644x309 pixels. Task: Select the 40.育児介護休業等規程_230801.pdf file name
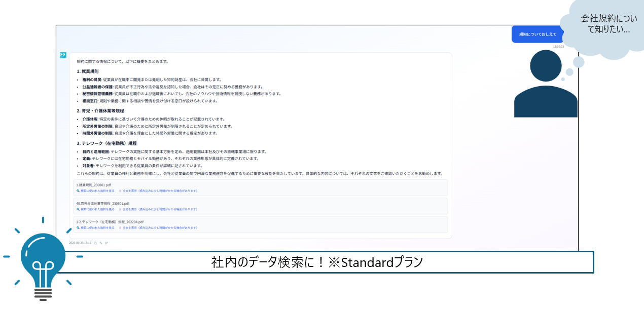[x=102, y=204]
